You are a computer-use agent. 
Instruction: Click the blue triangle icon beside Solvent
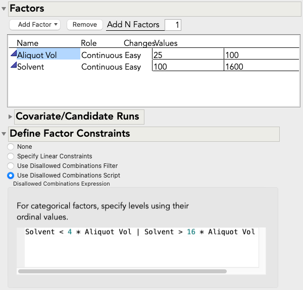(x=13, y=66)
